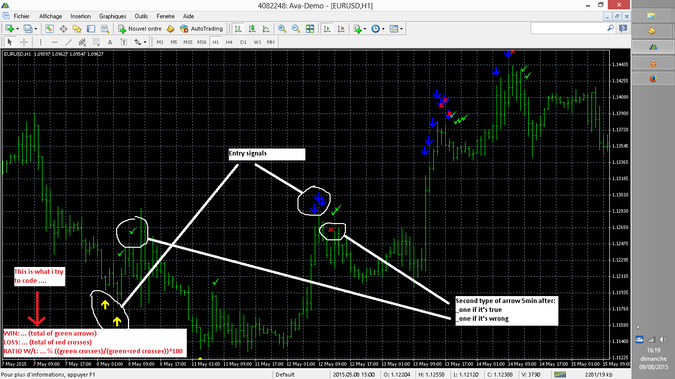Open the Terminal panel icon
This screenshot has height=379, width=675.
(x=91, y=29)
